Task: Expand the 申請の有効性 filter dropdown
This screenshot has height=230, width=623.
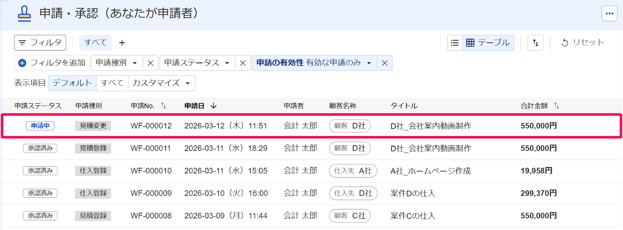Action: tap(314, 63)
